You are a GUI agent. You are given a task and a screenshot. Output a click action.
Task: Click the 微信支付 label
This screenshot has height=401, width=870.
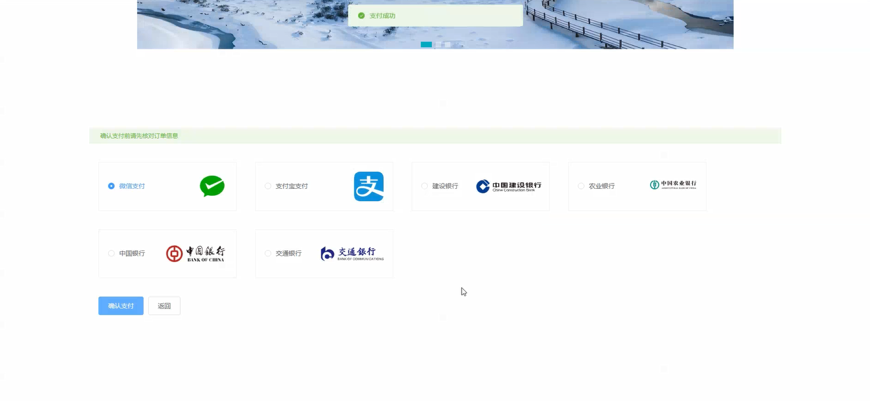132,186
